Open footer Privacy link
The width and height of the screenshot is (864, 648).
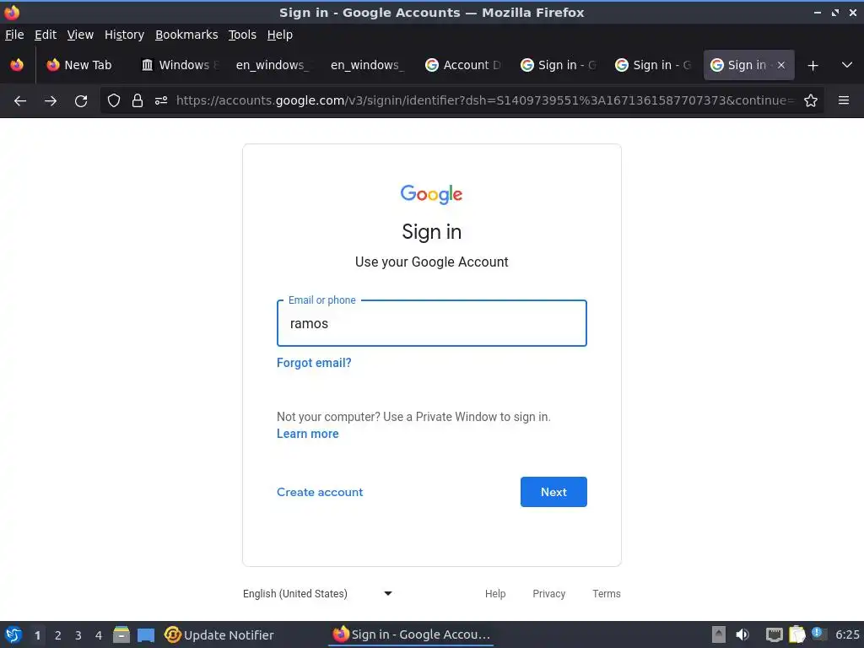click(548, 593)
